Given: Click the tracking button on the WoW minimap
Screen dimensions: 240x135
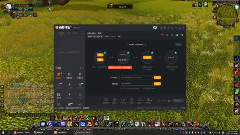Looking at the screenshot, I should click(x=214, y=17).
